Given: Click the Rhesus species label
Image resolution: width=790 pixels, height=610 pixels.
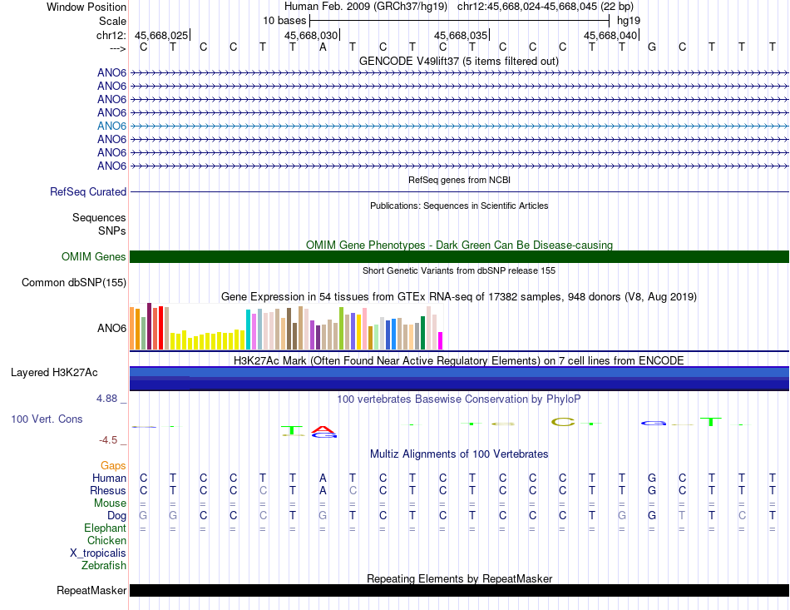Looking at the screenshot, I should click(x=108, y=490).
